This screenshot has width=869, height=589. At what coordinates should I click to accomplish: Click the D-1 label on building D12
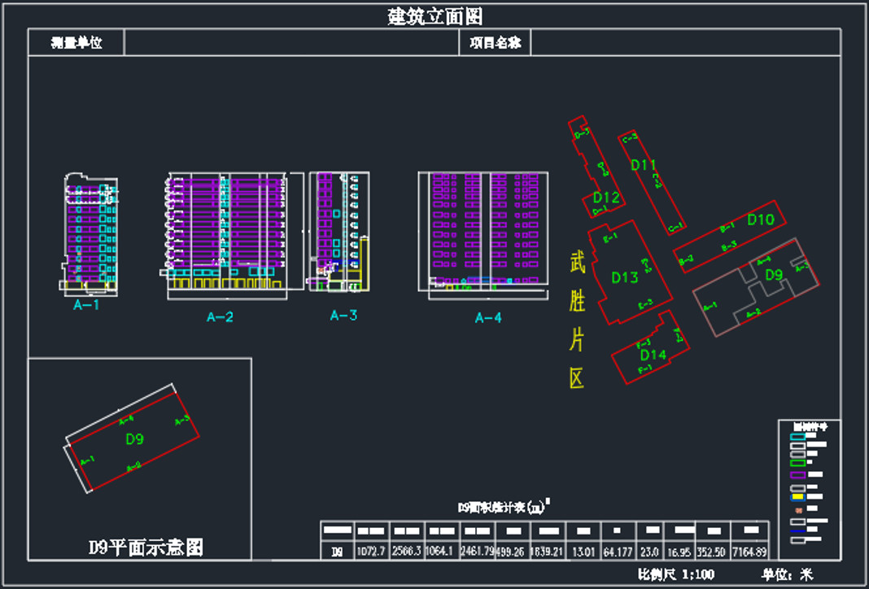pyautogui.click(x=599, y=211)
